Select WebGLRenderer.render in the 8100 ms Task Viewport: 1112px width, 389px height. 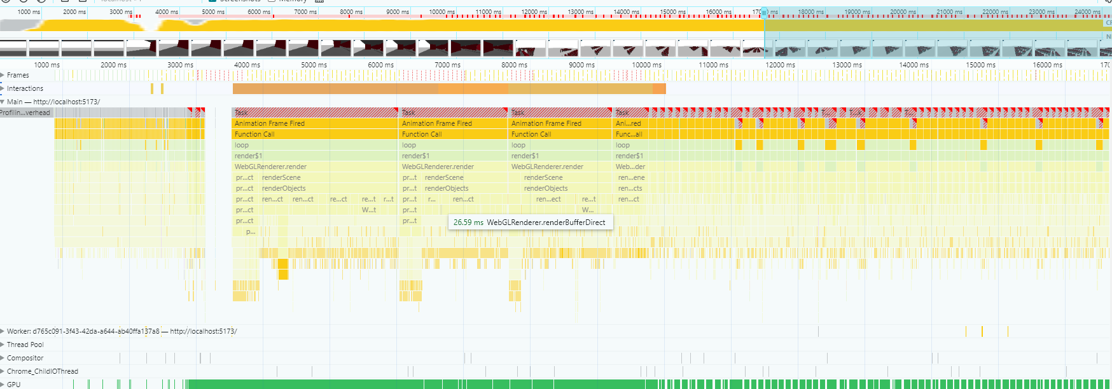(x=560, y=167)
